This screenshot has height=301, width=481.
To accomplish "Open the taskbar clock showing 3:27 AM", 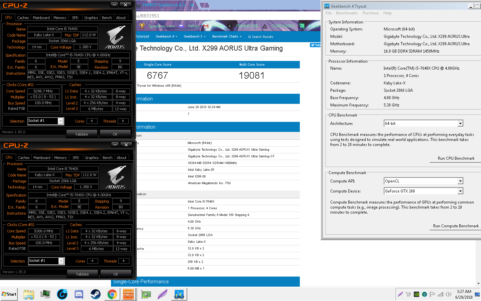I will click(x=464, y=294).
